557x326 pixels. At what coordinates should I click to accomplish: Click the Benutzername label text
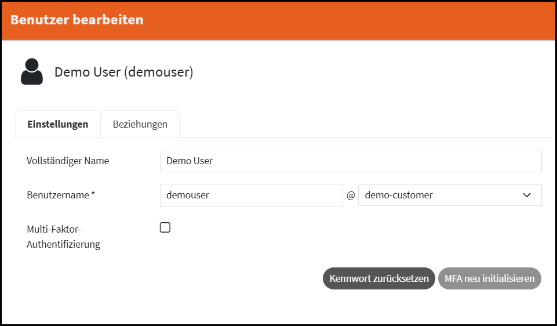coord(57,195)
